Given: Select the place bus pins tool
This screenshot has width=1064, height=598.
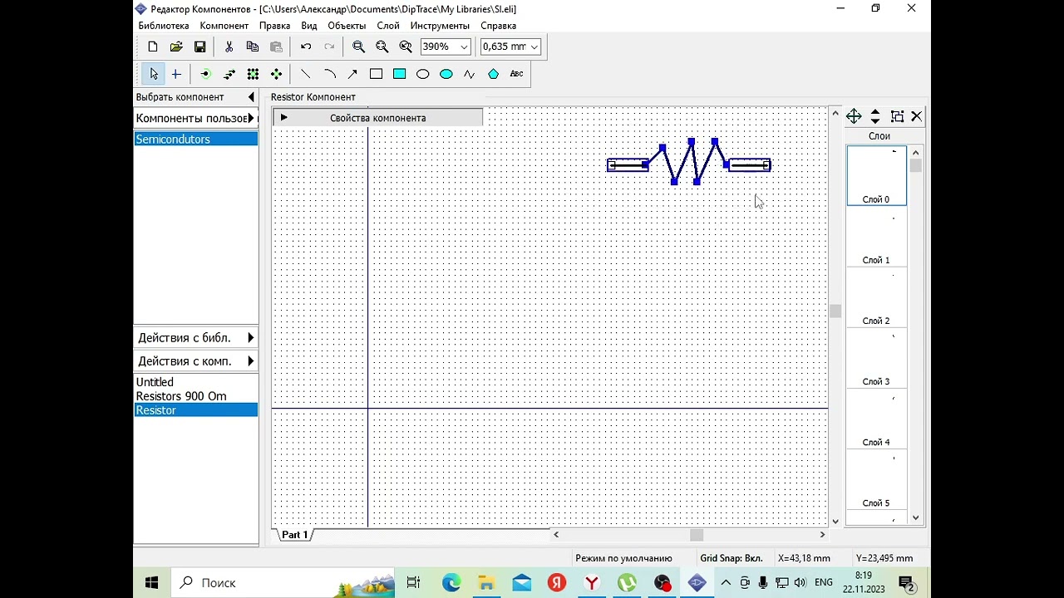Looking at the screenshot, I should pyautogui.click(x=229, y=74).
